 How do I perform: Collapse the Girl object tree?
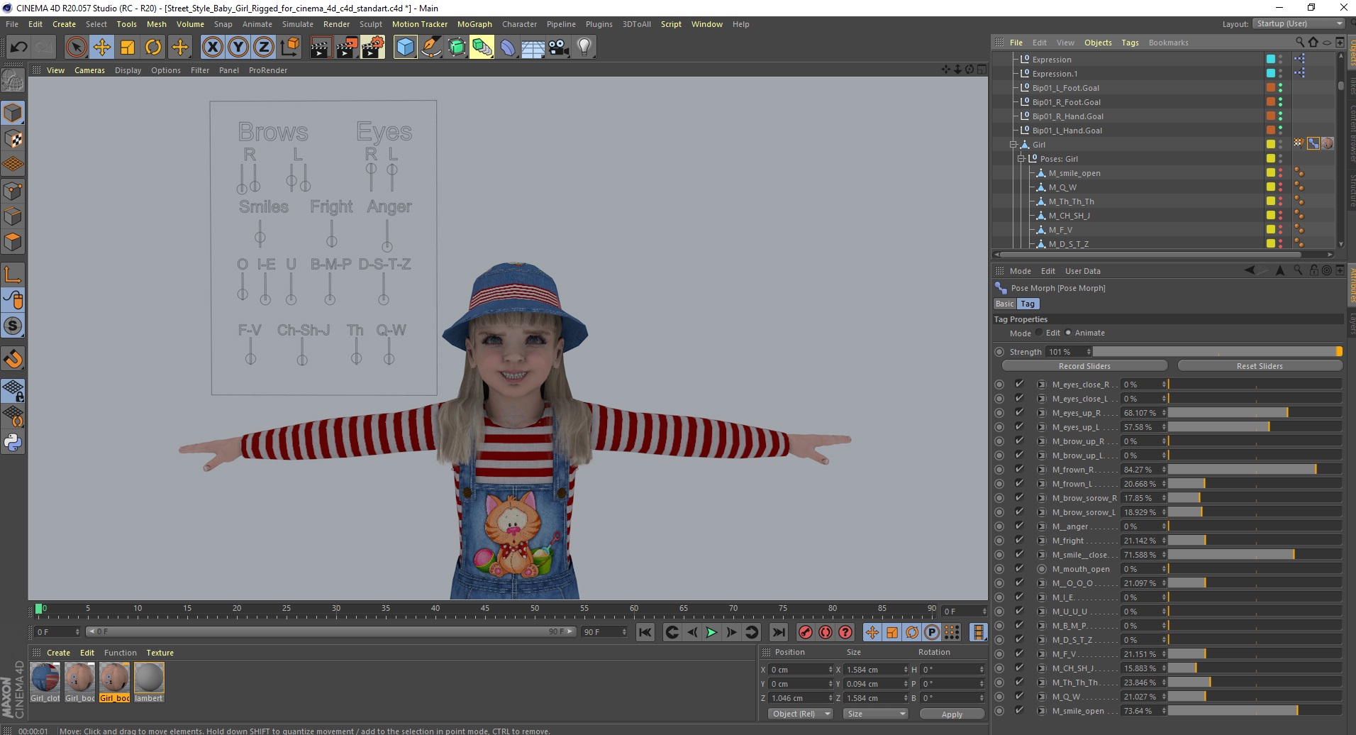tap(1013, 144)
